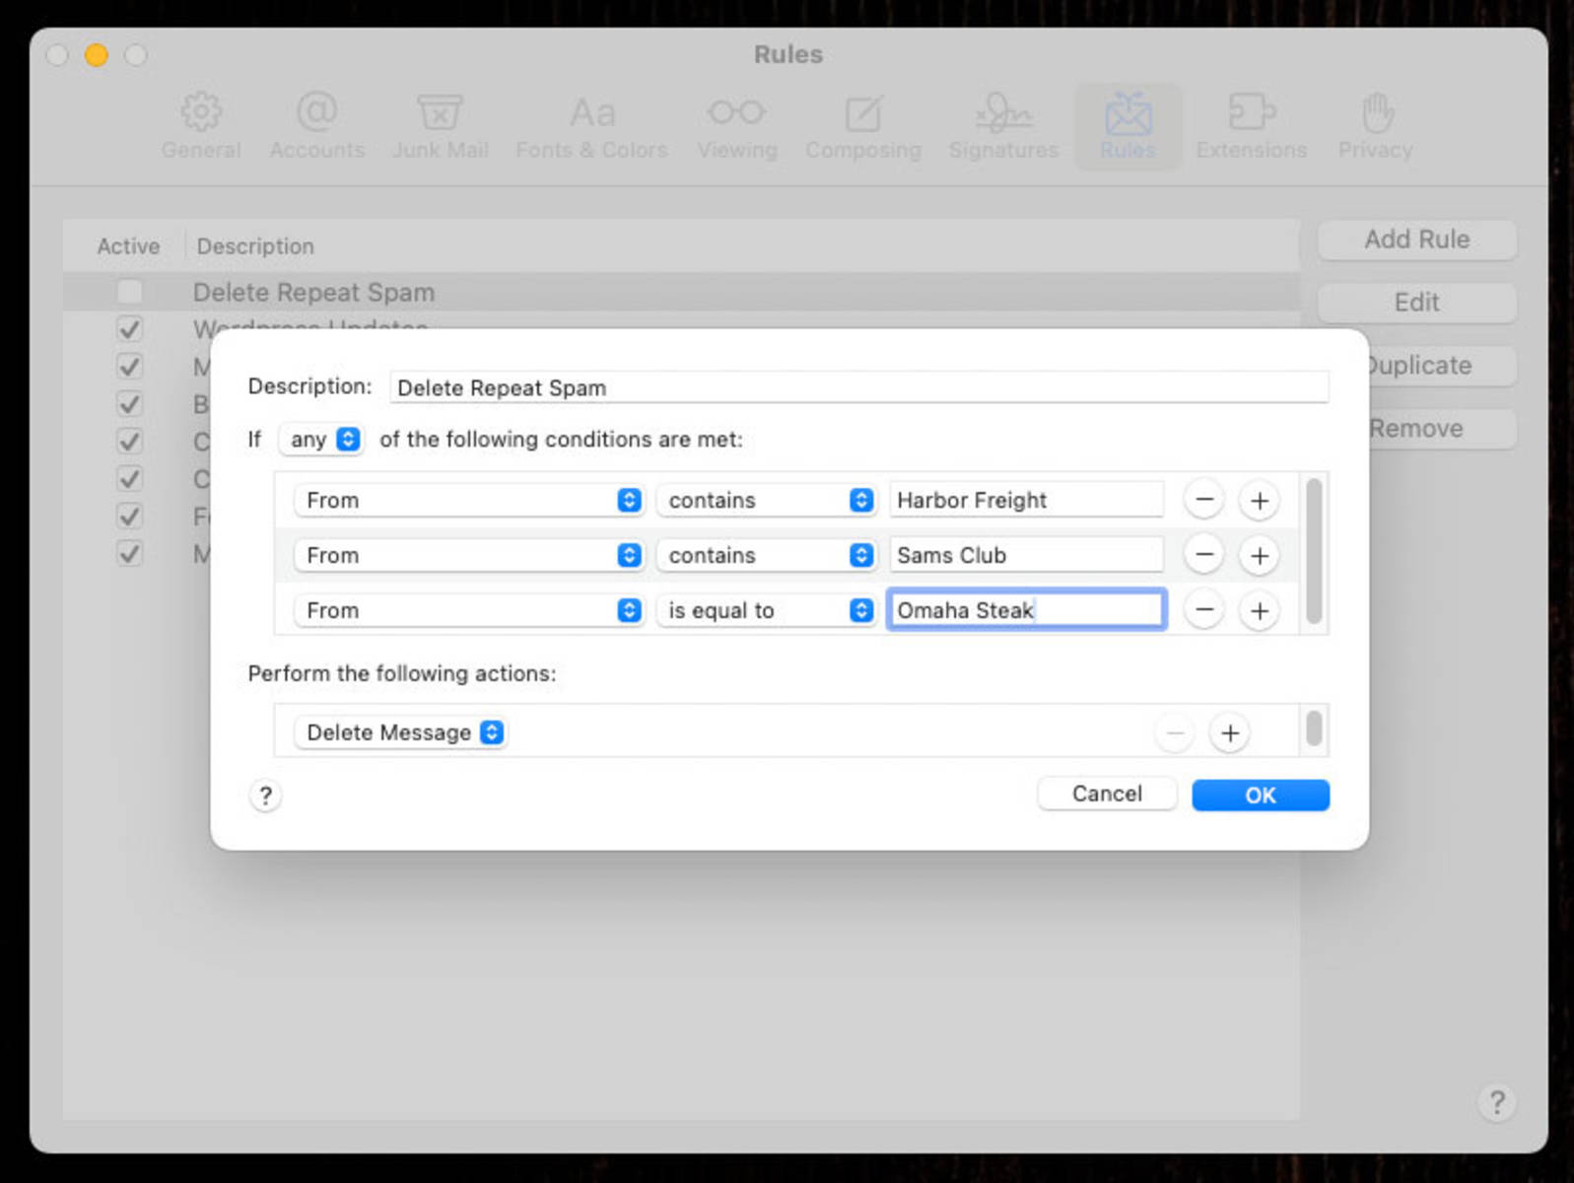Image resolution: width=1574 pixels, height=1183 pixels.
Task: Open From dropdown in Omaha Steak row
Action: (x=469, y=610)
